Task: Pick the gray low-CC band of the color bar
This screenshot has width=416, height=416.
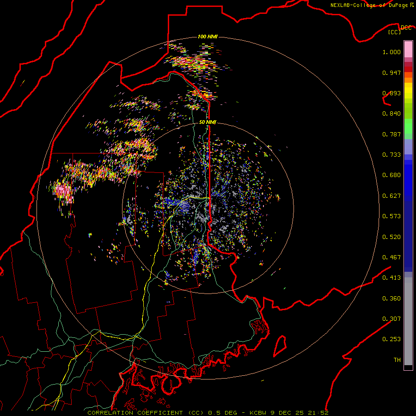Action: tap(408, 321)
